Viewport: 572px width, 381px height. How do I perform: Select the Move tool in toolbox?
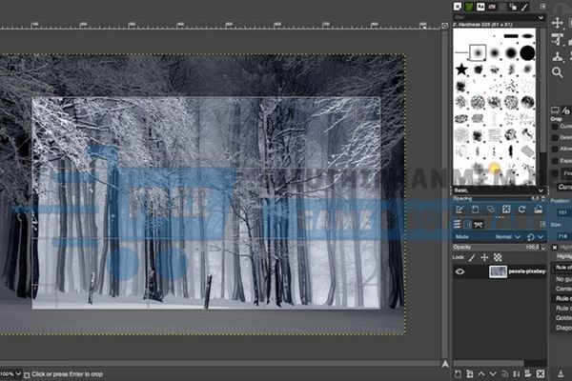559,22
